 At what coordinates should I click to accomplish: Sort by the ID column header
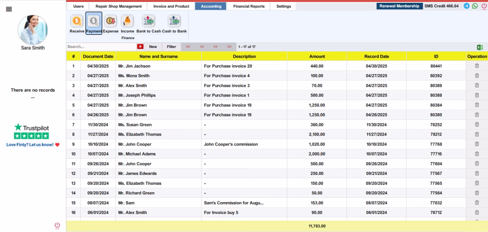pyautogui.click(x=436, y=56)
